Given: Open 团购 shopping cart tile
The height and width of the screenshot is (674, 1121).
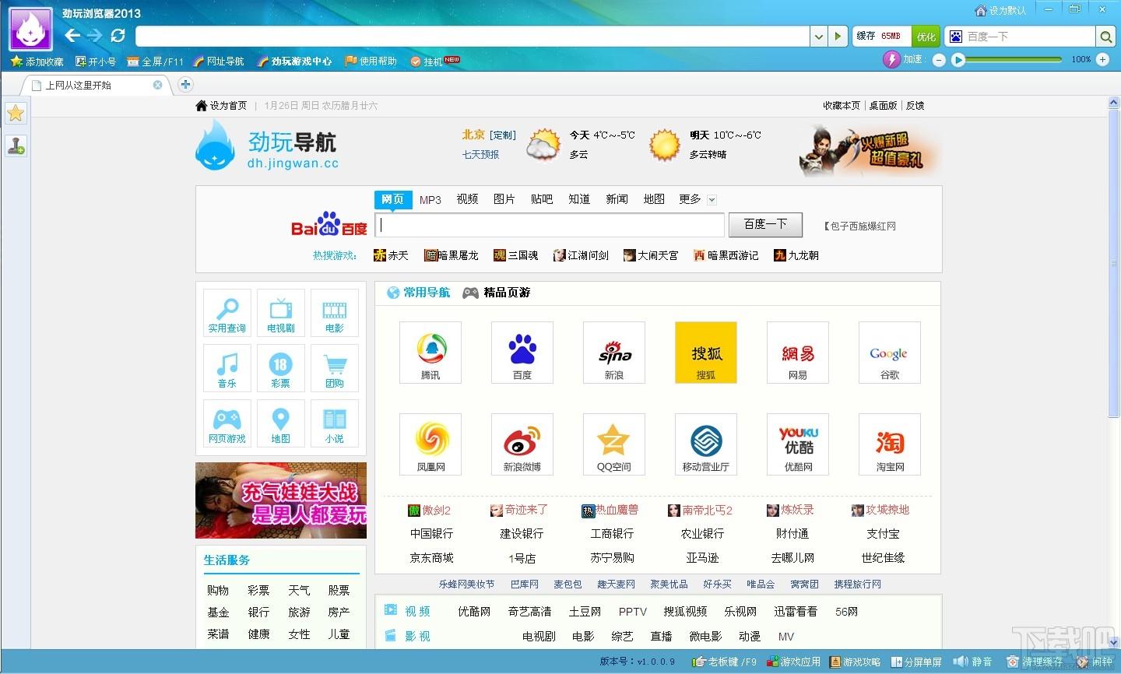Looking at the screenshot, I should tap(335, 368).
